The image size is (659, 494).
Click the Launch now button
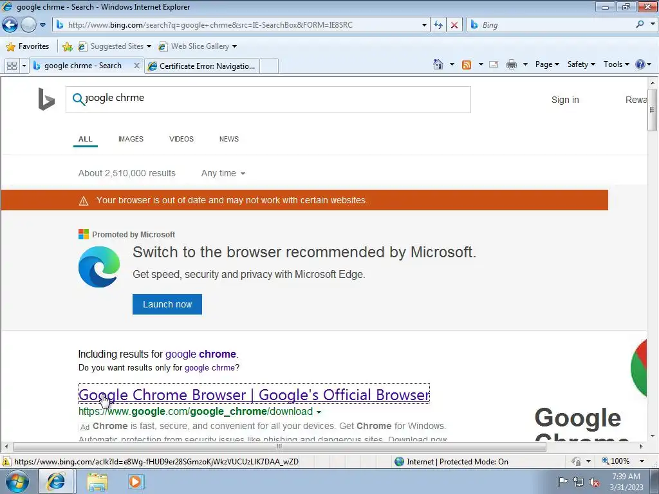tap(167, 304)
